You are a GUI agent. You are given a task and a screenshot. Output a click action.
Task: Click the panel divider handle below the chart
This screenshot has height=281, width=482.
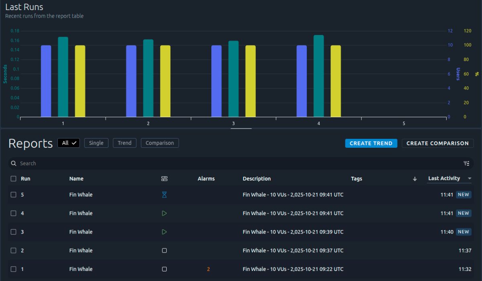click(x=241, y=128)
